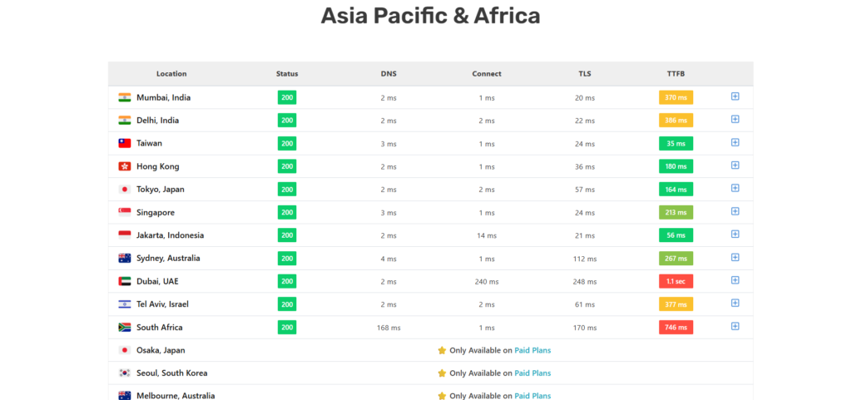The width and height of the screenshot is (852, 400).
Task: Click the Indonesia flag beside Jakarta
Action: pyautogui.click(x=125, y=235)
